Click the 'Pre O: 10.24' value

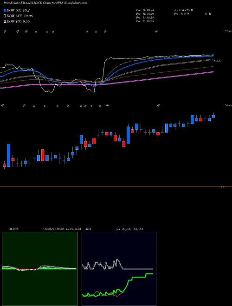(145, 10)
